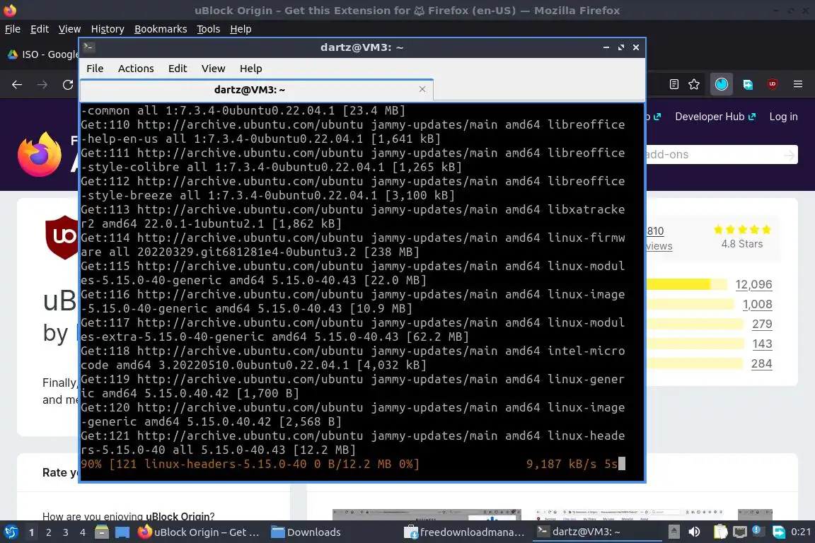
Task: Open the terminal's View menu
Action: [213, 69]
